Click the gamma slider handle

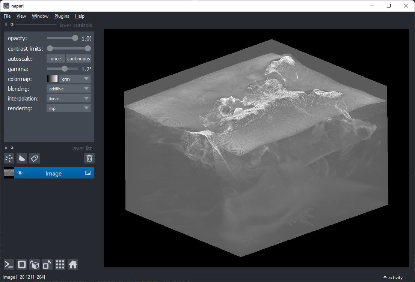click(65, 69)
